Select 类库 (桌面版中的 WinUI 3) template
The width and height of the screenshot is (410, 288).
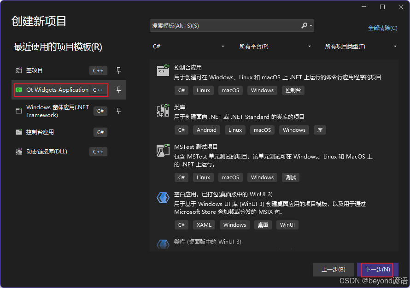(x=208, y=242)
